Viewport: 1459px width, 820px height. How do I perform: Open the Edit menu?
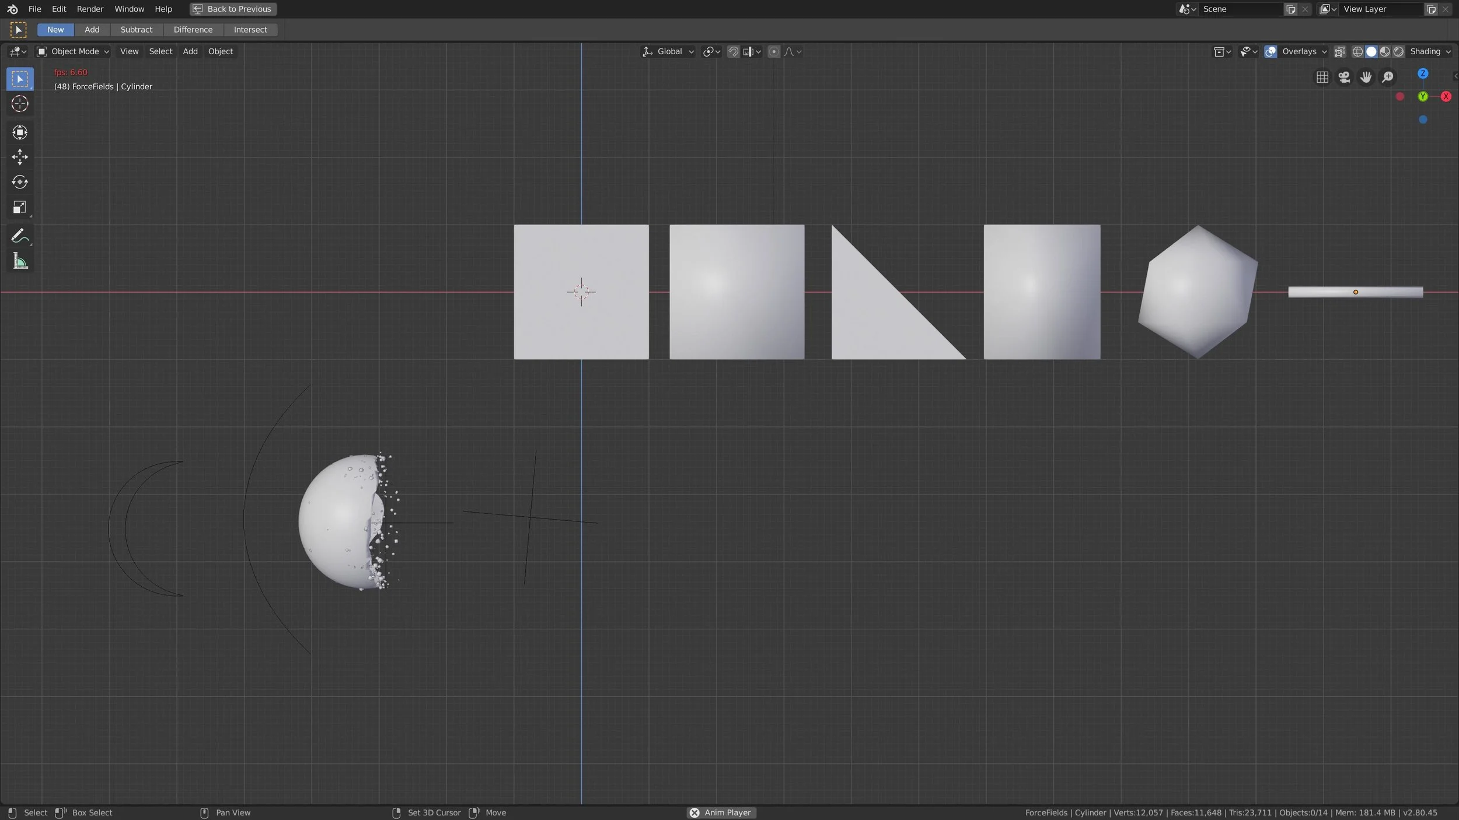[59, 9]
